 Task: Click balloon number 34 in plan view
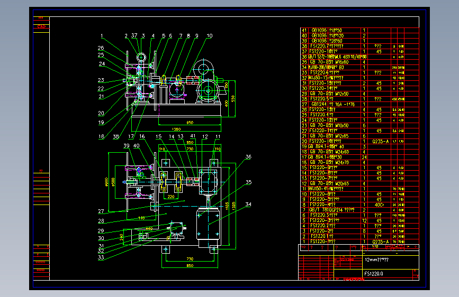248,205
